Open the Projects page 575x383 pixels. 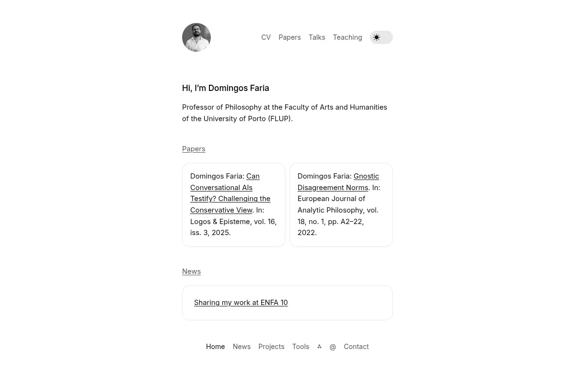pyautogui.click(x=271, y=347)
